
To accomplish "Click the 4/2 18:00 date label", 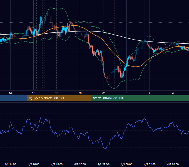I will point(57,164).
